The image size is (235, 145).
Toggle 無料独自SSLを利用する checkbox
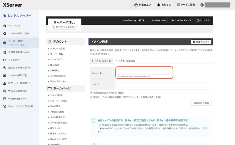91,93
